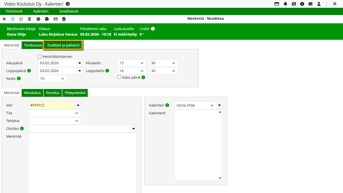This screenshot has height=193, width=343.
Task: Click the trash delete icon in toolbar
Action: (x=29, y=19)
